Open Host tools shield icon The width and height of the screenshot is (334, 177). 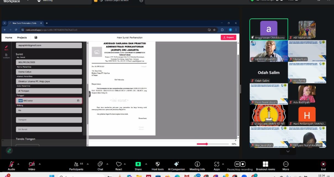tap(158, 164)
